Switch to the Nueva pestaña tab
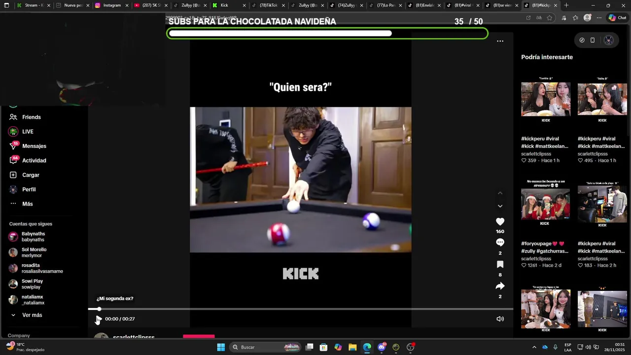The height and width of the screenshot is (355, 631). 72,5
